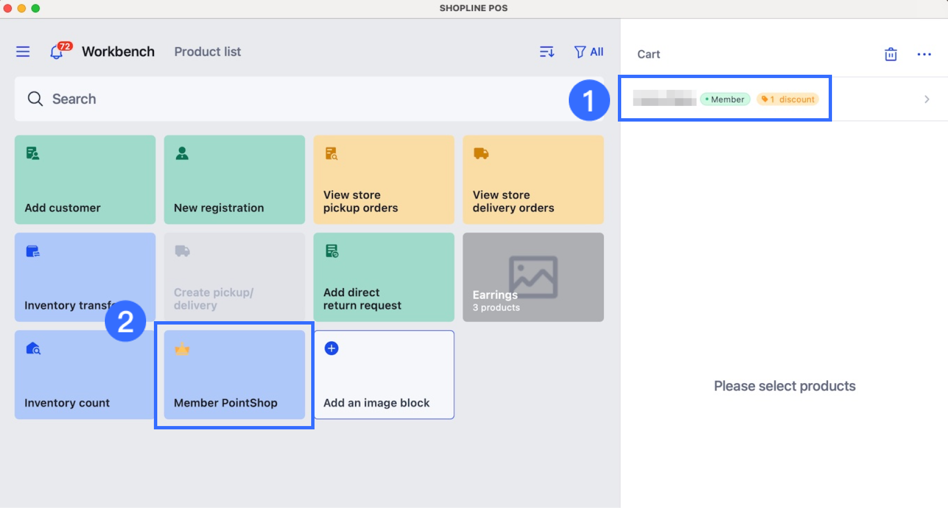Open the New registration tile
This screenshot has width=948, height=508.
[235, 180]
